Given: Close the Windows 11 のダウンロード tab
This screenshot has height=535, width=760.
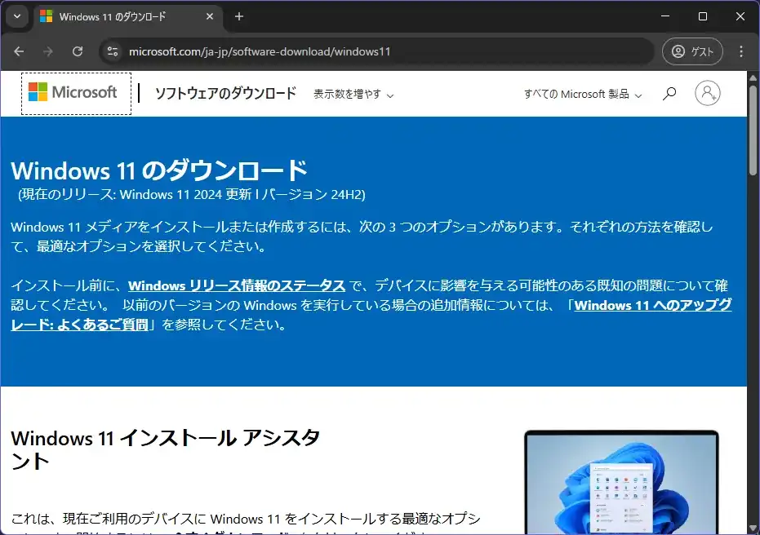Looking at the screenshot, I should 210,16.
